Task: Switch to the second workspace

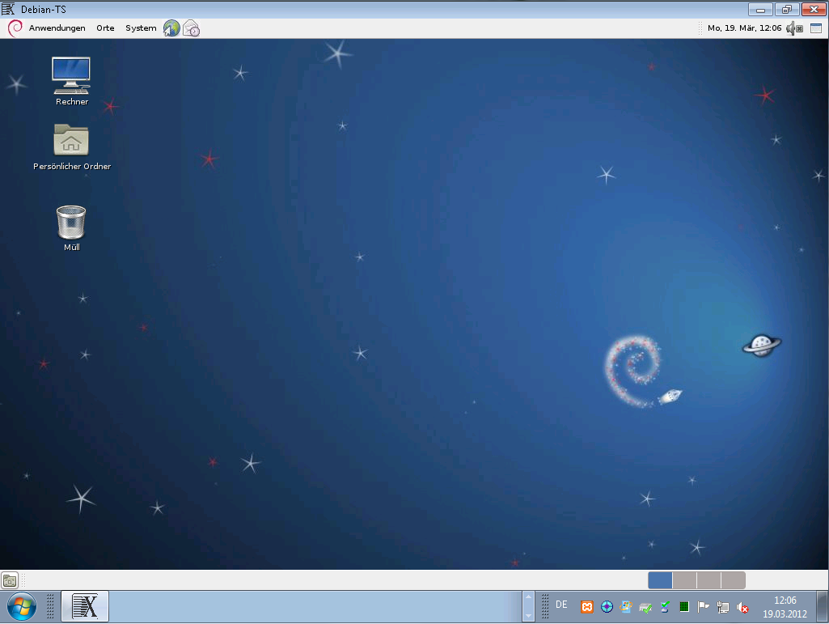Action: pyautogui.click(x=684, y=580)
